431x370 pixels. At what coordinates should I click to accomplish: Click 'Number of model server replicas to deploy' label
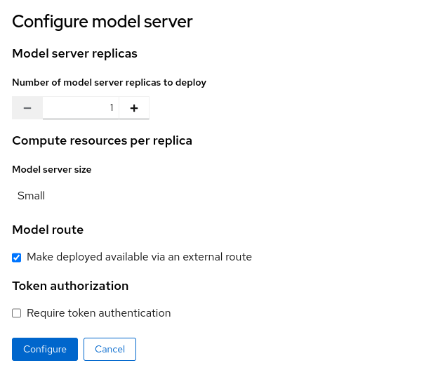pos(109,82)
